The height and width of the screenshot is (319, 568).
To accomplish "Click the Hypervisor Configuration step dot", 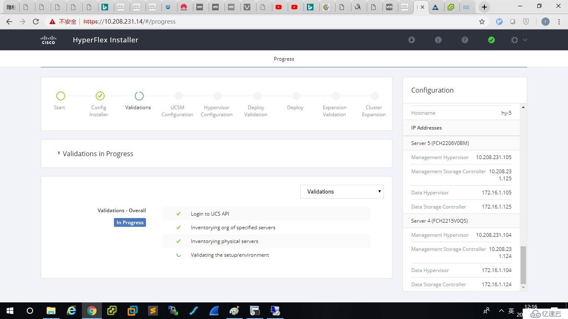I will coord(218,96).
